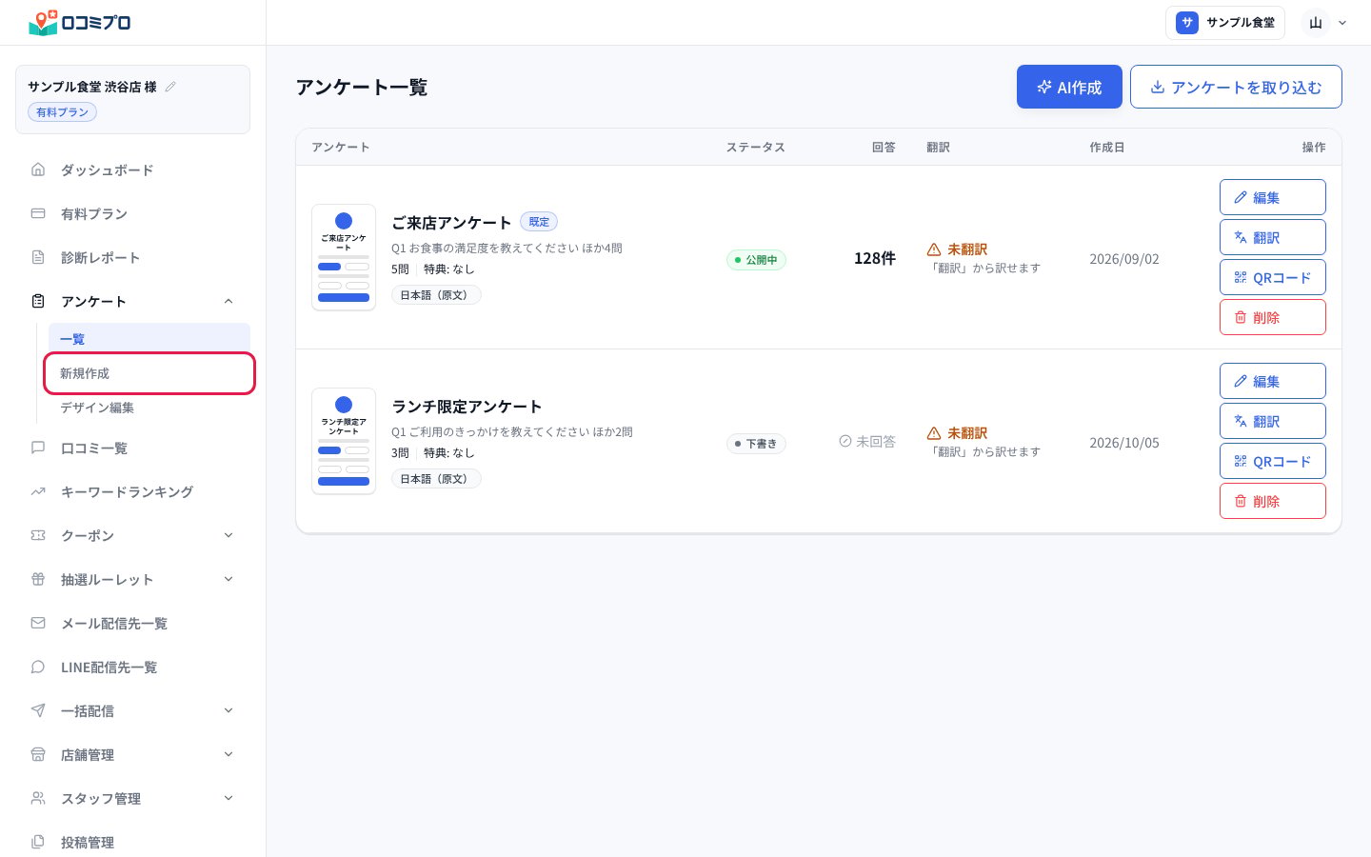Click the キーワードランキング trend icon
This screenshot has height=857, width=1371.
coord(38,491)
